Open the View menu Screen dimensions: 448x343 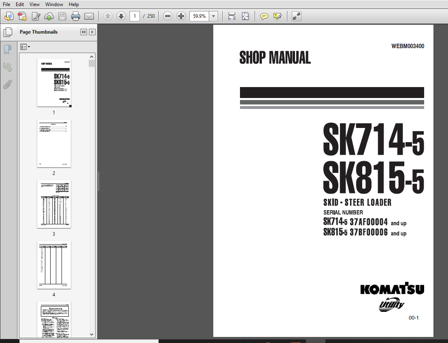pyautogui.click(x=34, y=4)
